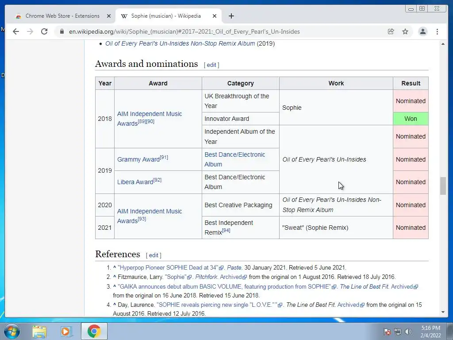Click the Work column header

pyautogui.click(x=336, y=83)
